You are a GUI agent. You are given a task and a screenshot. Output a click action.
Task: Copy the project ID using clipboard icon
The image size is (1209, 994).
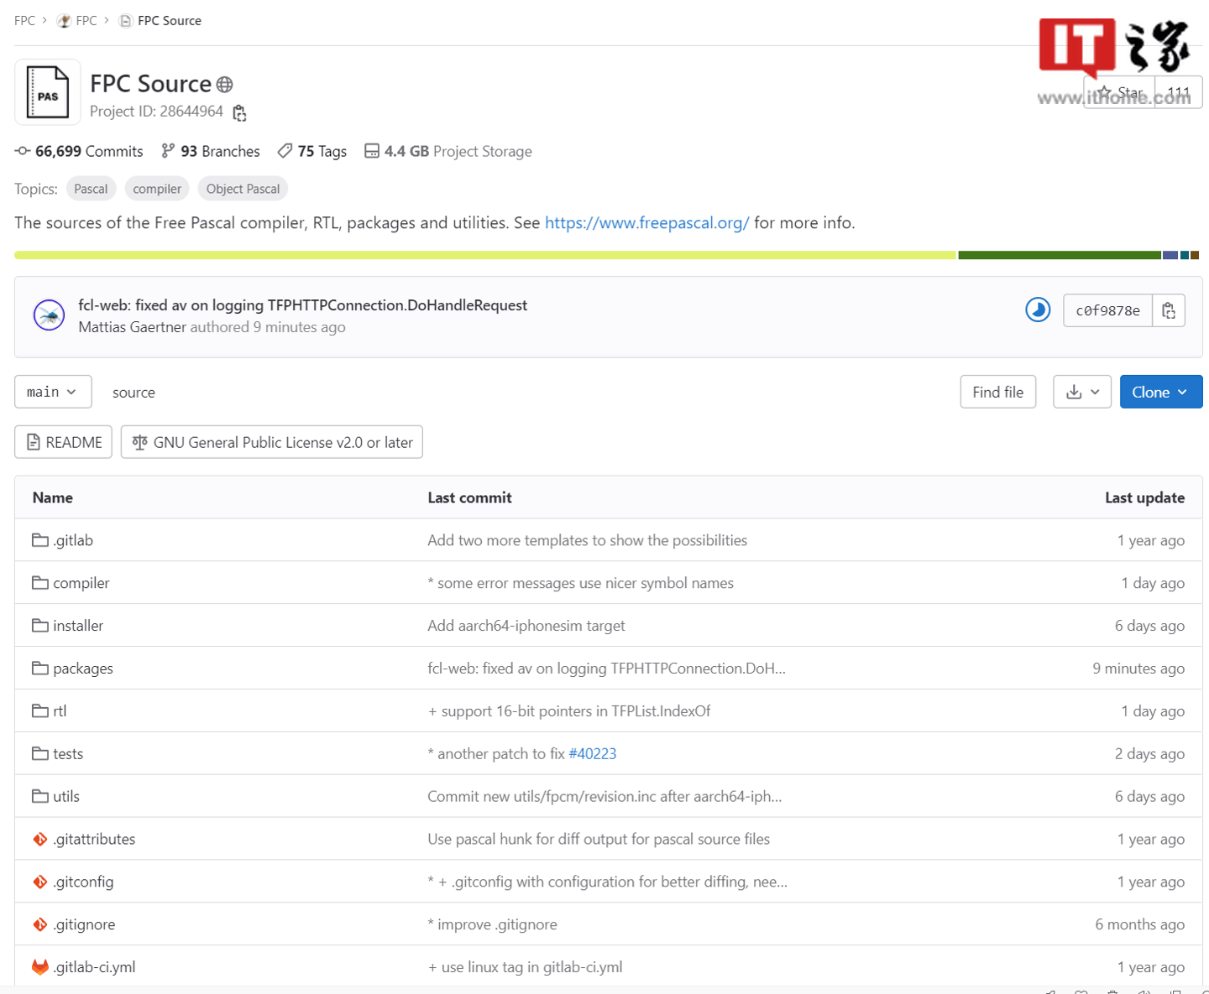click(x=239, y=113)
